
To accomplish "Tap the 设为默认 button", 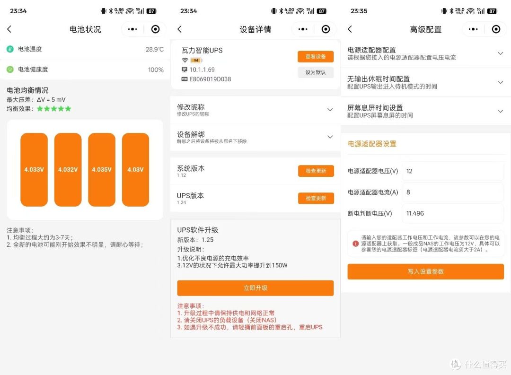I will 316,72.
